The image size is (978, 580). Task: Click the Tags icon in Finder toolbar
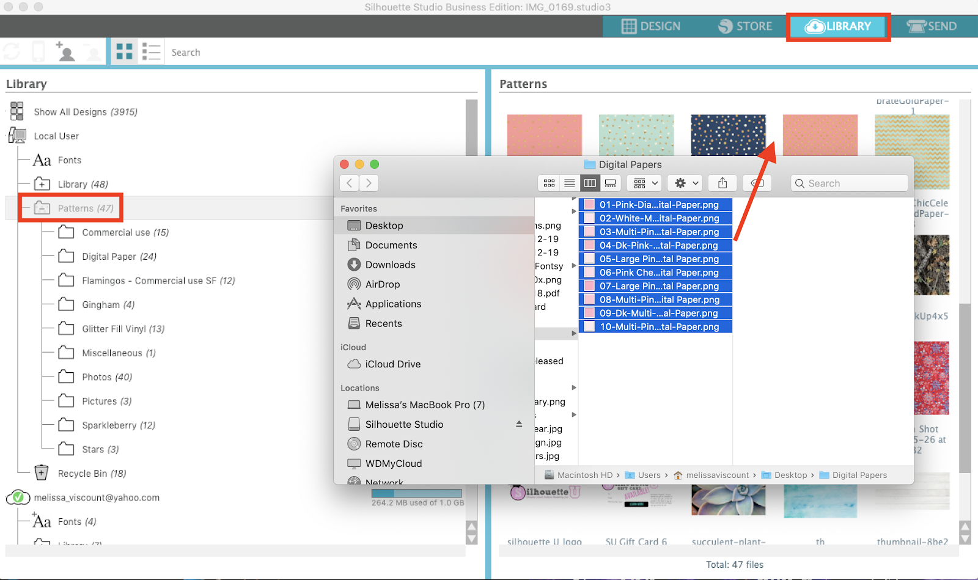click(757, 183)
